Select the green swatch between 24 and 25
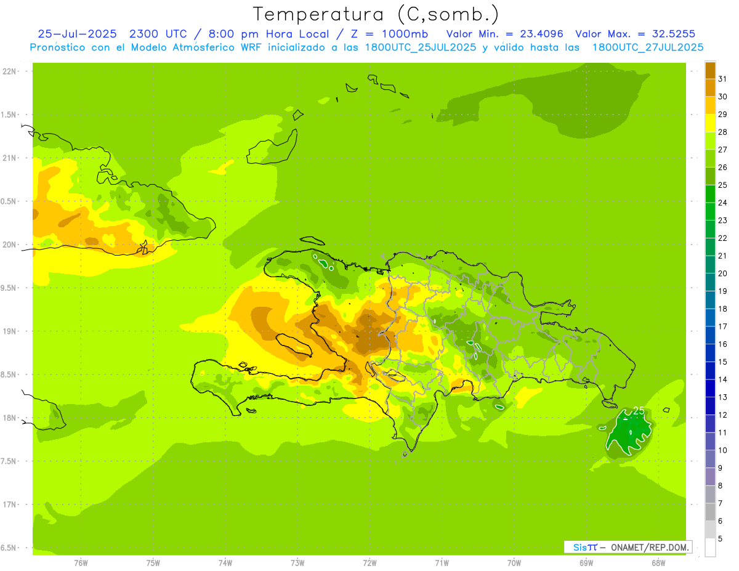 [710, 194]
